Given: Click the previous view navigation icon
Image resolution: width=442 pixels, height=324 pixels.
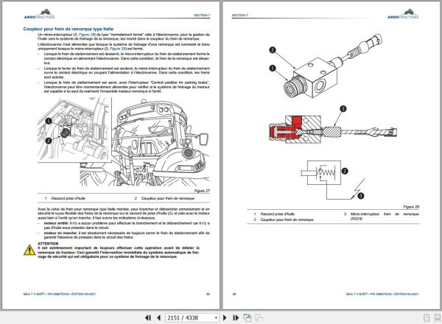Looking at the screenshot, I should pyautogui.click(x=248, y=318).
